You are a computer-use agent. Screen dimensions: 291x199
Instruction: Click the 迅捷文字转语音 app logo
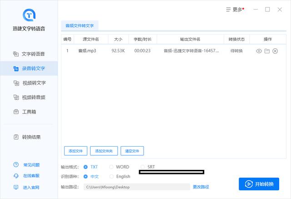click(x=29, y=15)
